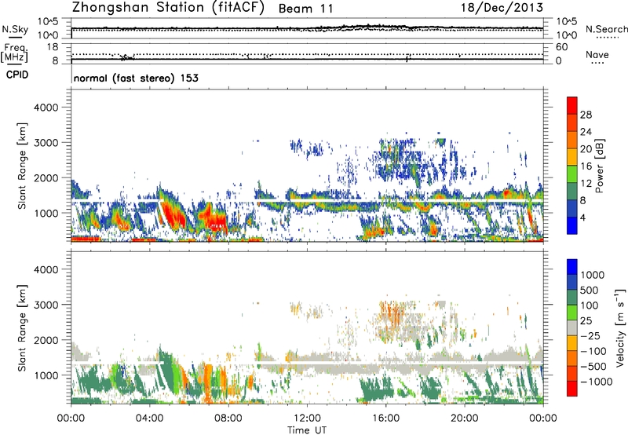
Task: Click '4000' on power panel range axis
Action: point(46,108)
